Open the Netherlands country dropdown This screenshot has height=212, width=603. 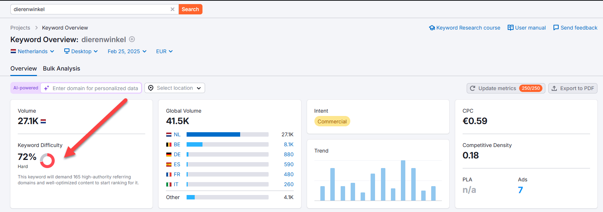point(33,51)
